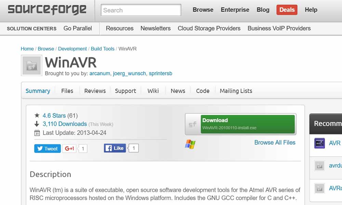This screenshot has width=342, height=205.
Task: Click the downloads arrow icon
Action: 37,124
